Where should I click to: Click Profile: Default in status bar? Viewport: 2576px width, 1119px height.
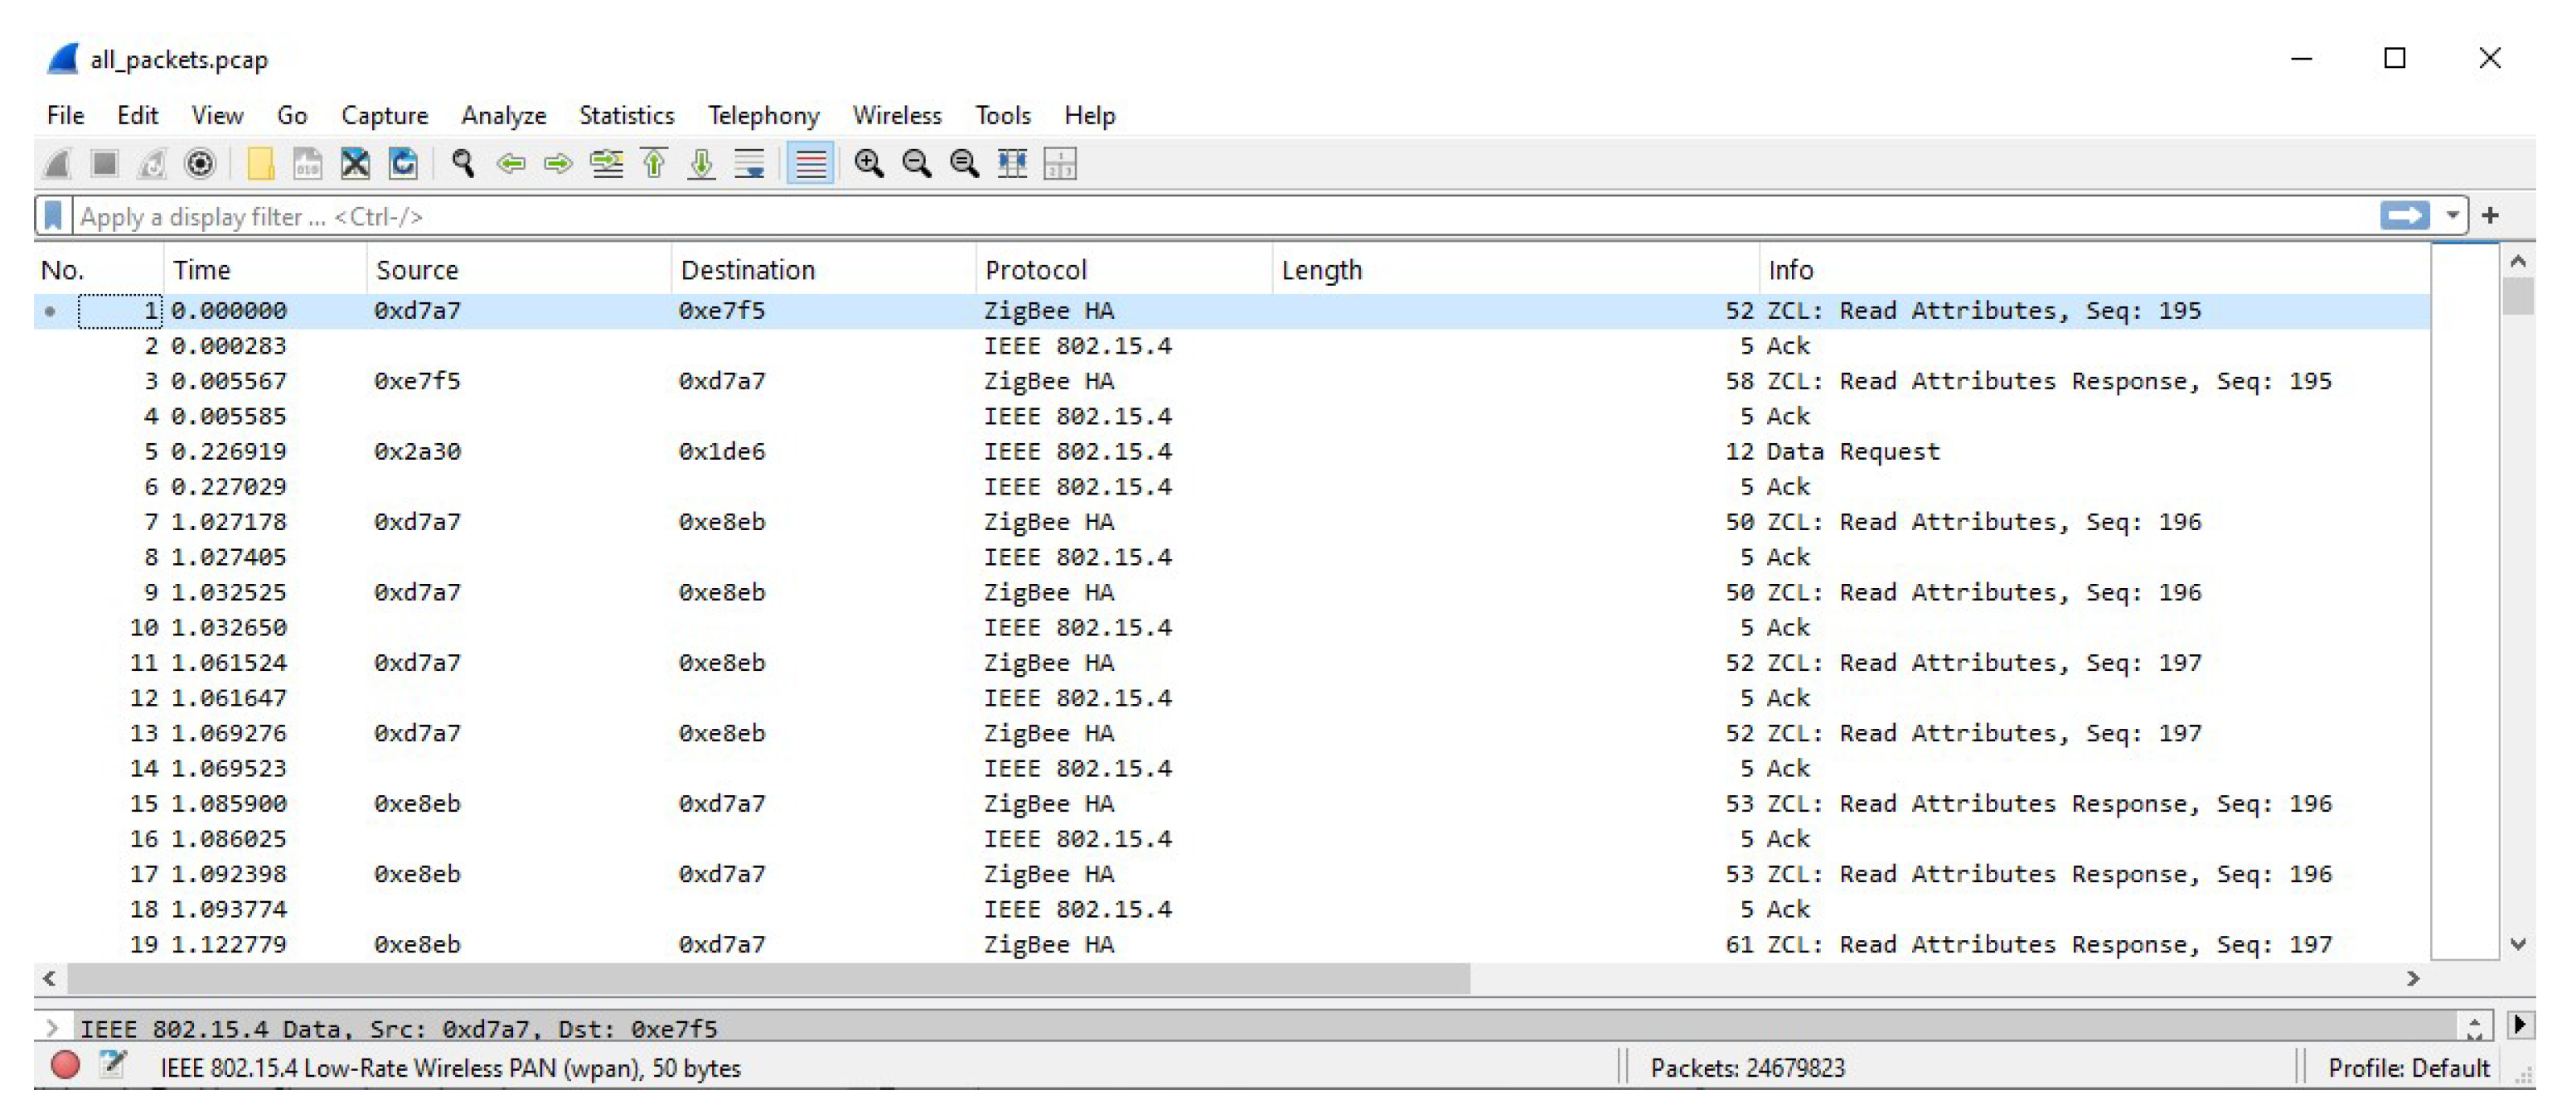pyautogui.click(x=2408, y=1068)
